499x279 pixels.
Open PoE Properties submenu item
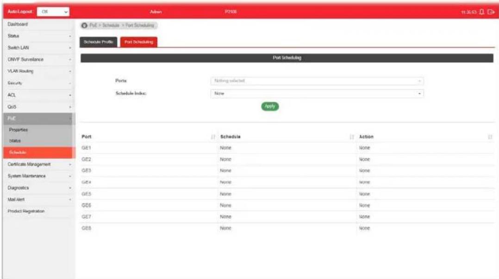(x=38, y=130)
